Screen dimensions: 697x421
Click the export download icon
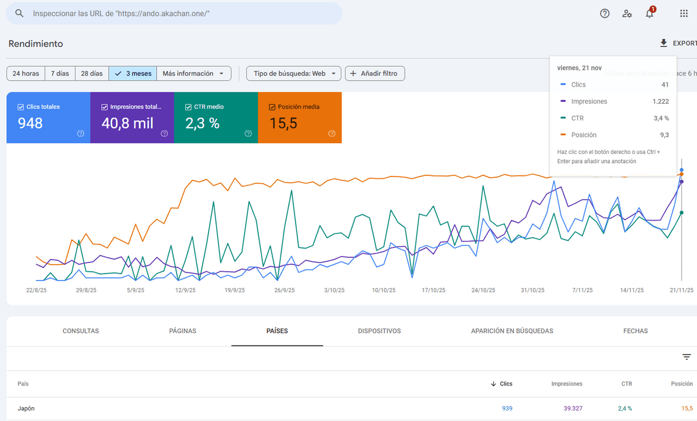tap(663, 44)
